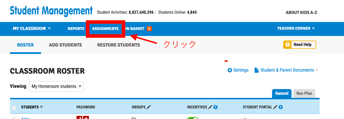Check the select-all students checkbox in header

[14, 108]
